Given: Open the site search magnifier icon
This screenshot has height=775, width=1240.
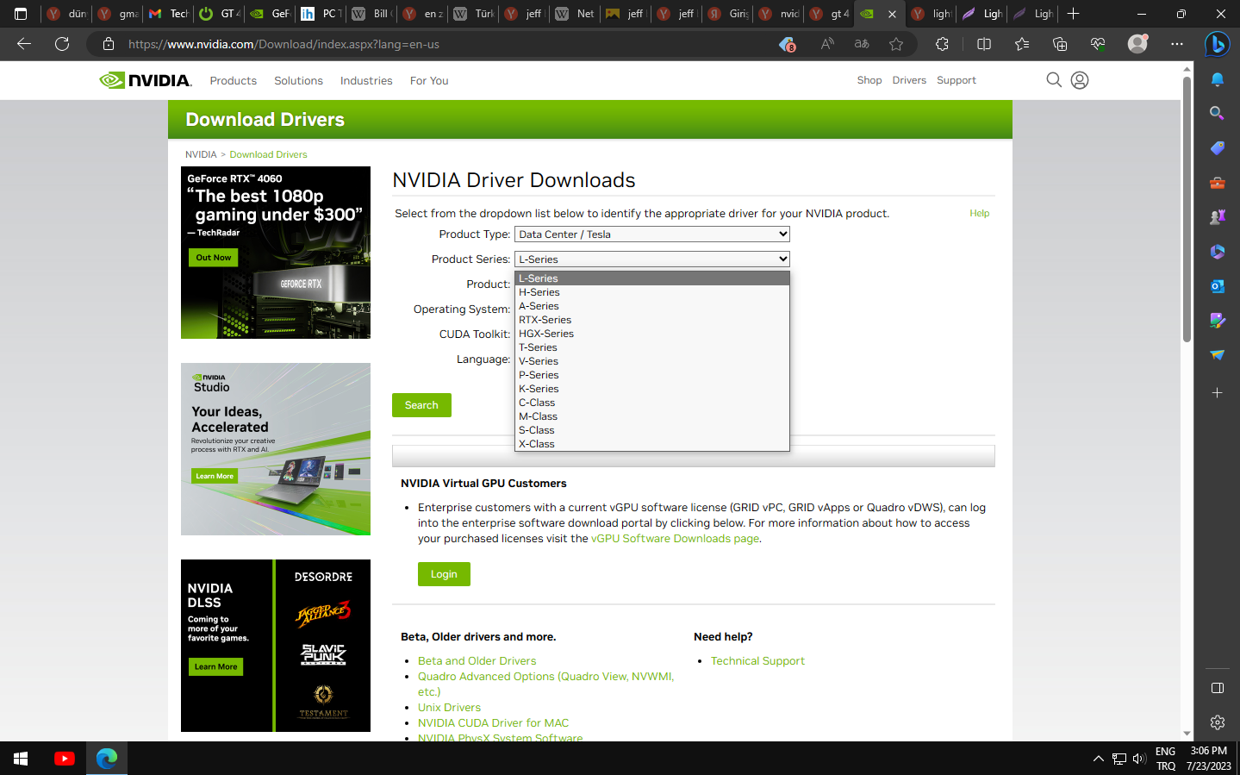Looking at the screenshot, I should [x=1053, y=80].
